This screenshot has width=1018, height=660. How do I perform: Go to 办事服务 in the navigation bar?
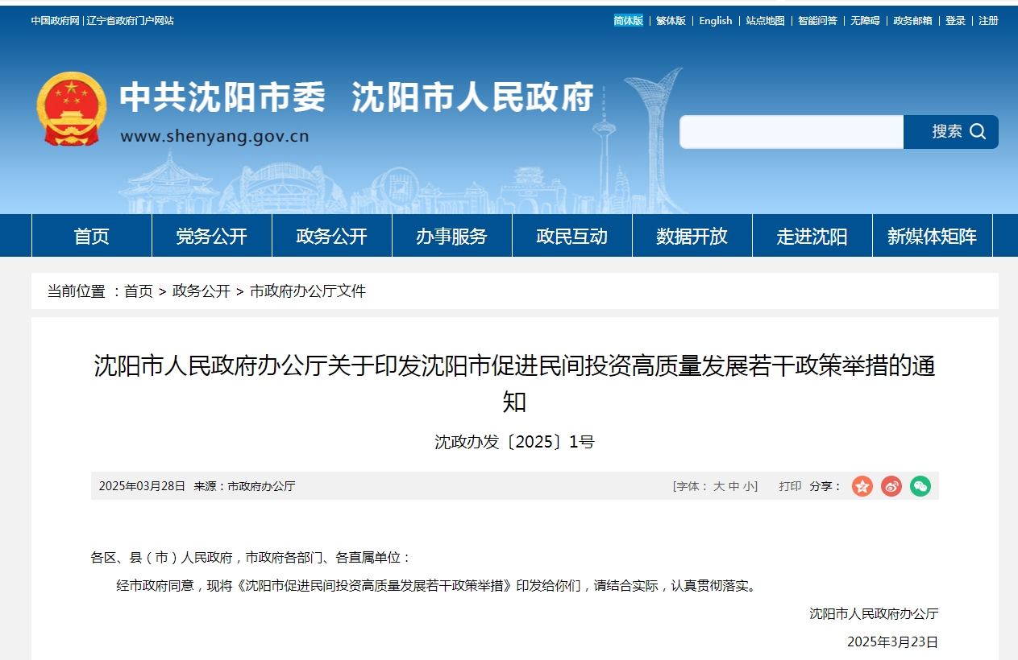pyautogui.click(x=451, y=236)
